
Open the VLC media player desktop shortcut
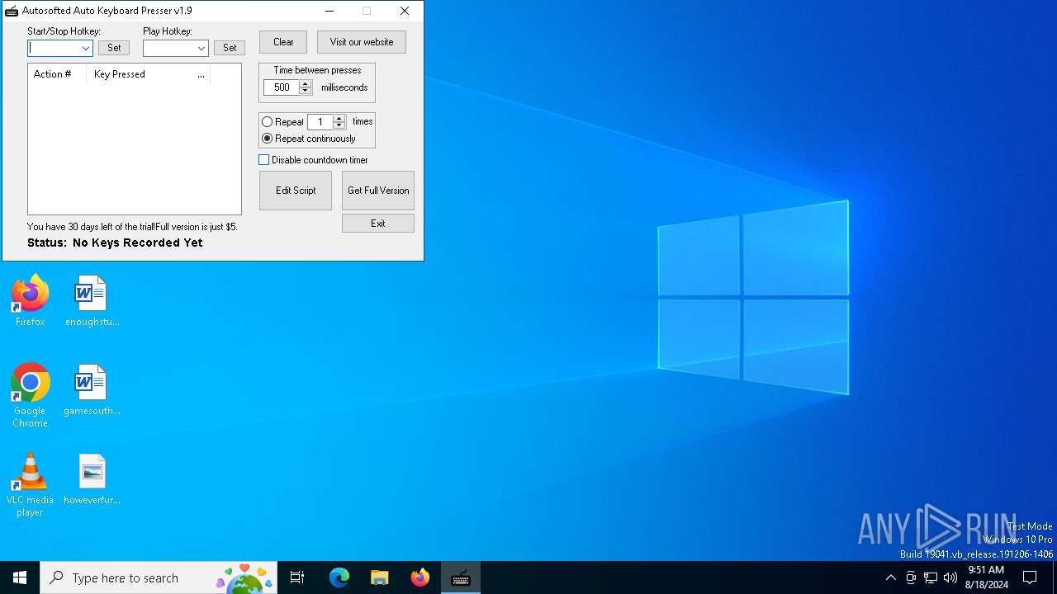tap(31, 485)
